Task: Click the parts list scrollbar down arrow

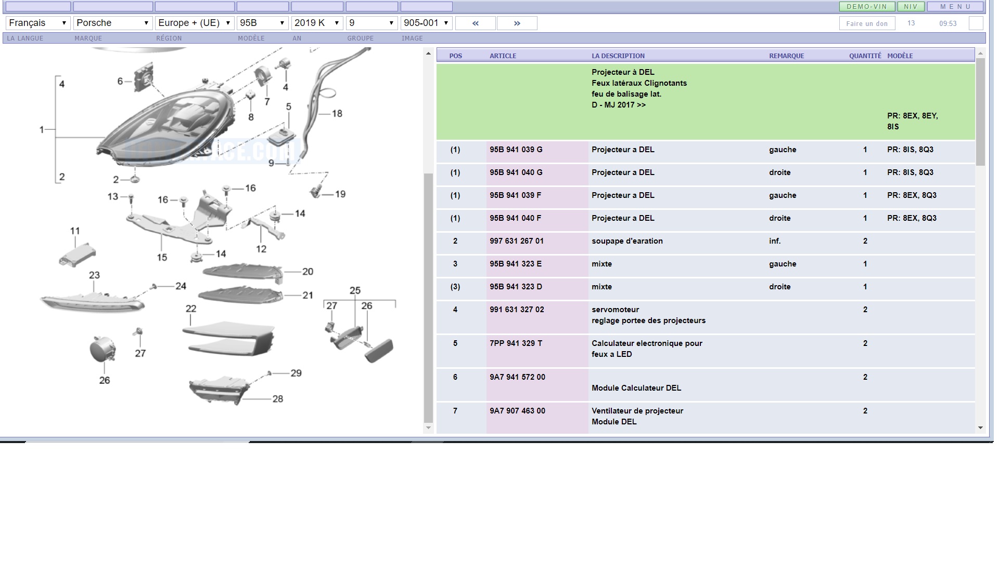Action: [980, 428]
